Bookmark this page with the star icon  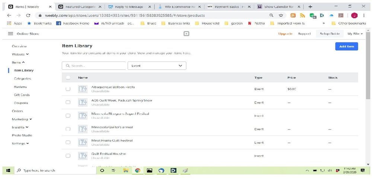pyautogui.click(x=281, y=16)
